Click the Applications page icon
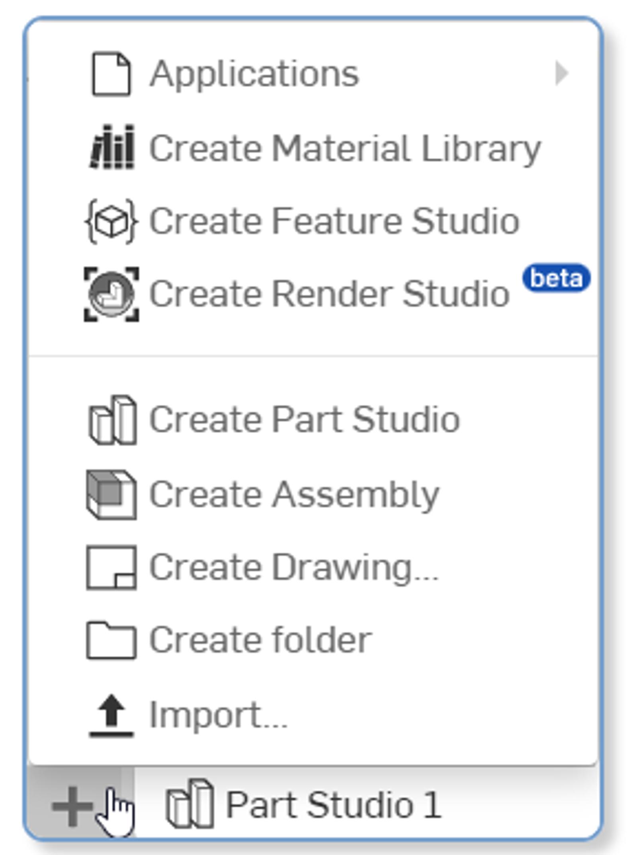The width and height of the screenshot is (637, 855). [x=111, y=74]
